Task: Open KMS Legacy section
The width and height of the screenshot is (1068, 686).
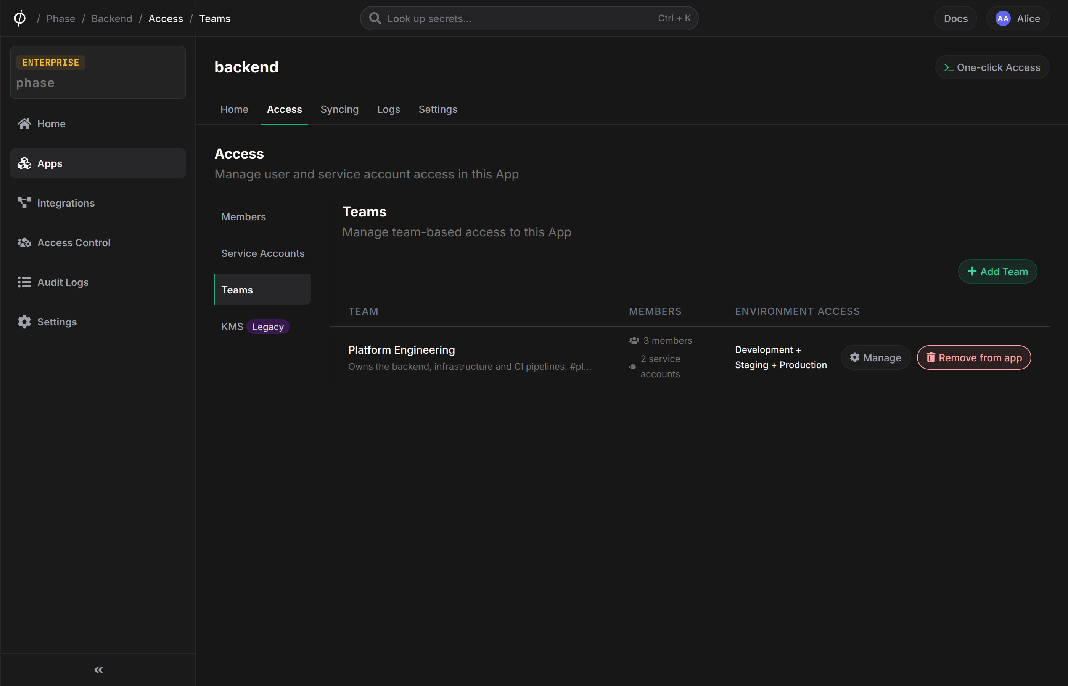Action: click(262, 327)
